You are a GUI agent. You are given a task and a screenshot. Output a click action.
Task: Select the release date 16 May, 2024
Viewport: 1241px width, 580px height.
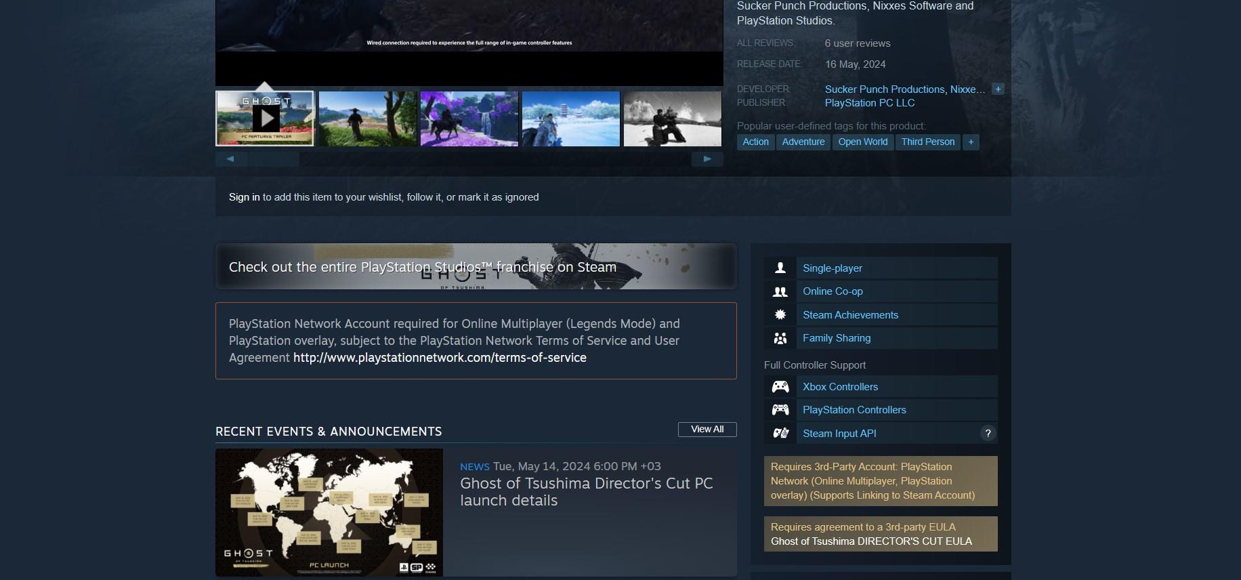[x=855, y=64]
